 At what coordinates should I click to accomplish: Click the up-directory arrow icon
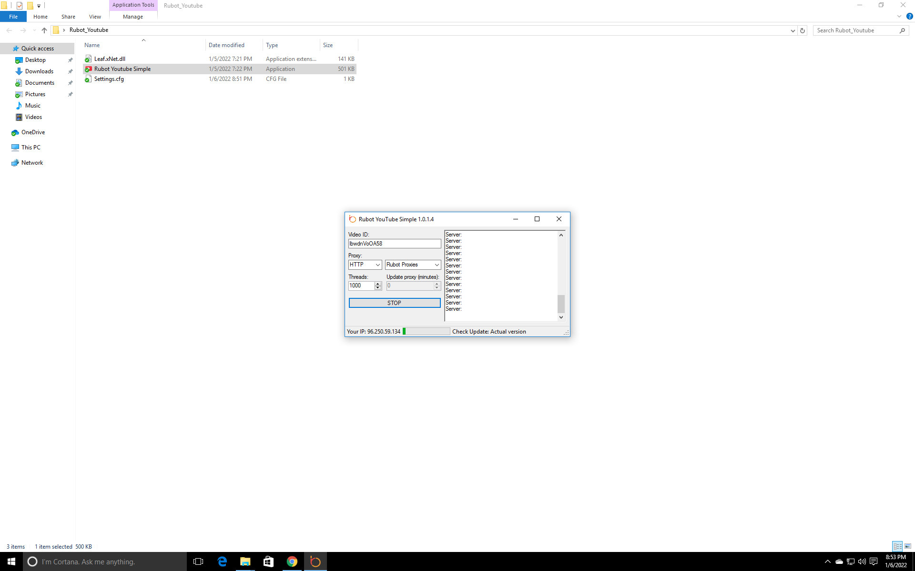[44, 30]
